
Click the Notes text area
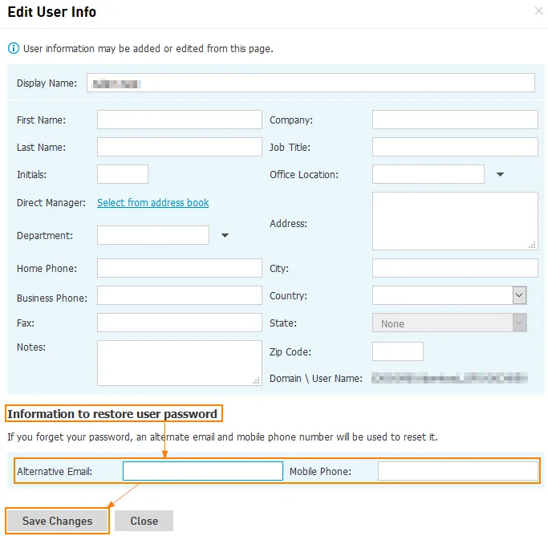pos(179,363)
